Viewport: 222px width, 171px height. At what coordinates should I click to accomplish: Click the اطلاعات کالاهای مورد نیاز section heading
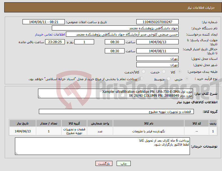[x=197, y=102]
